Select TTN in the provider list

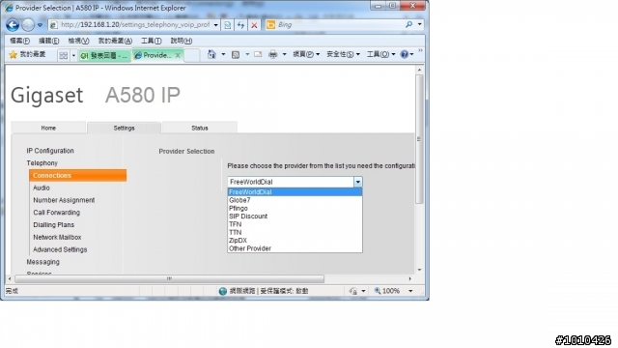coord(295,232)
